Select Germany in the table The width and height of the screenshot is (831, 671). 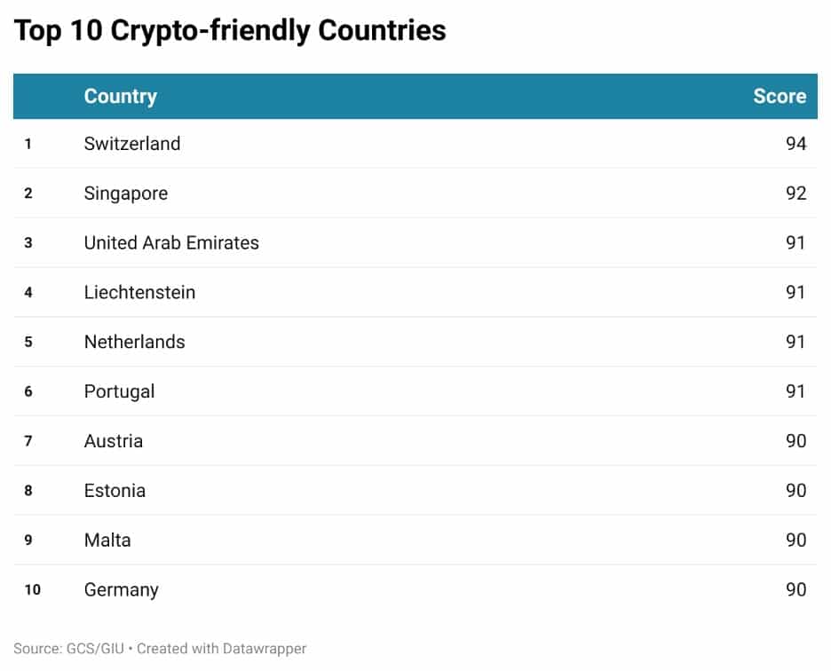121,590
